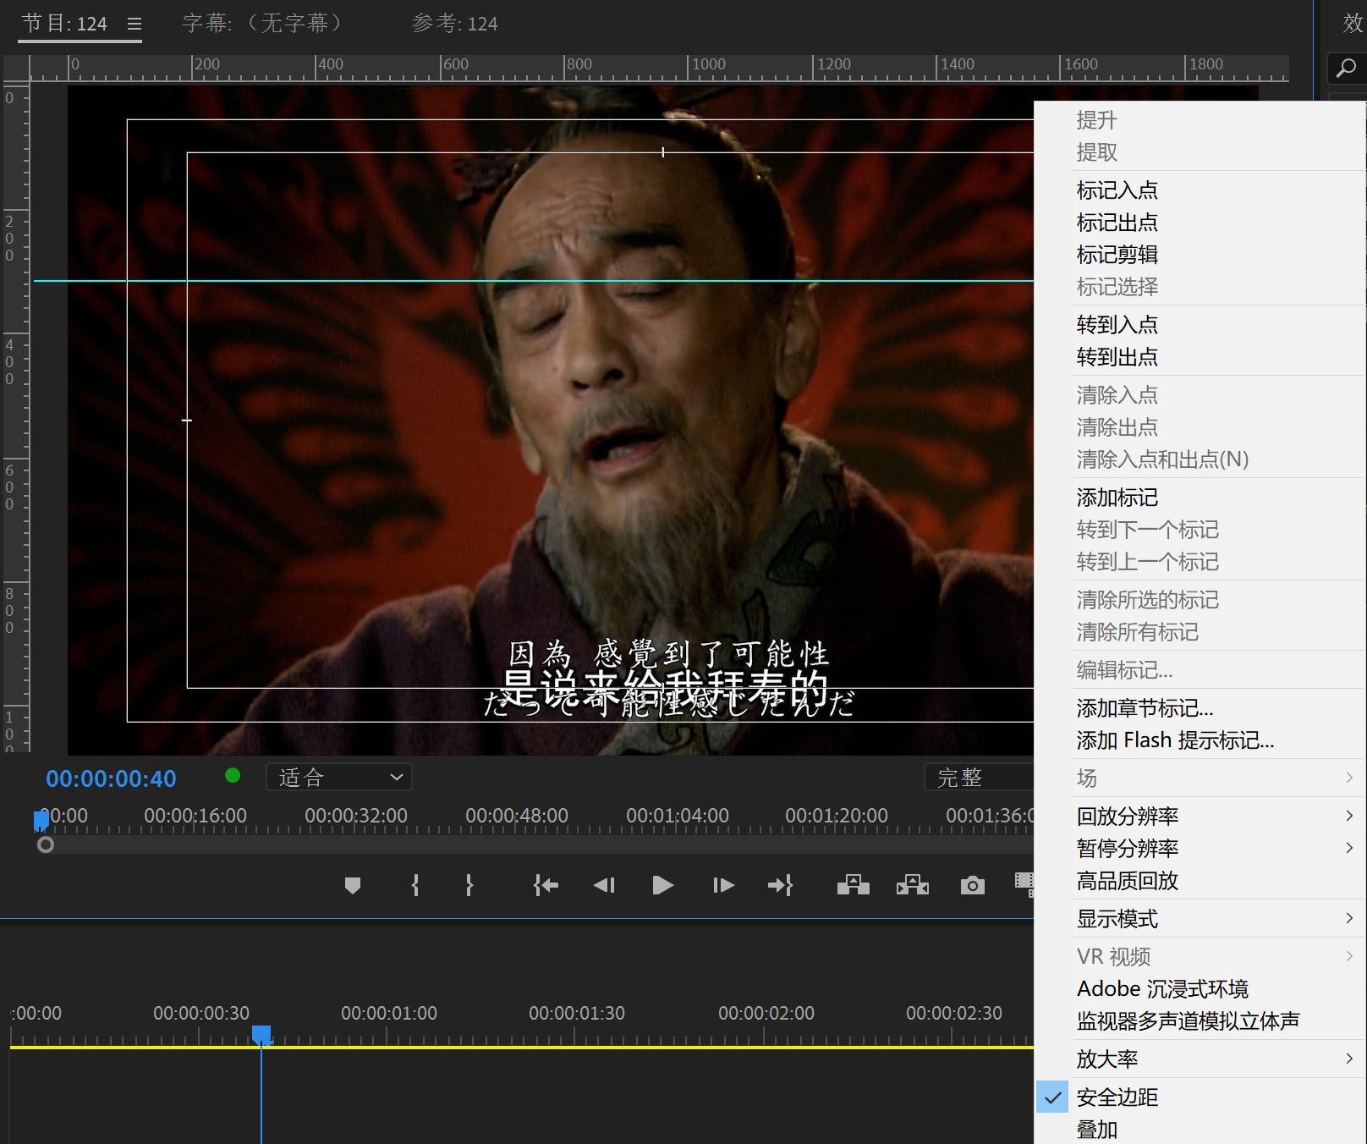This screenshot has height=1144, width=1367.
Task: Click the blue timecode 00:00:00:40
Action: pyautogui.click(x=111, y=778)
